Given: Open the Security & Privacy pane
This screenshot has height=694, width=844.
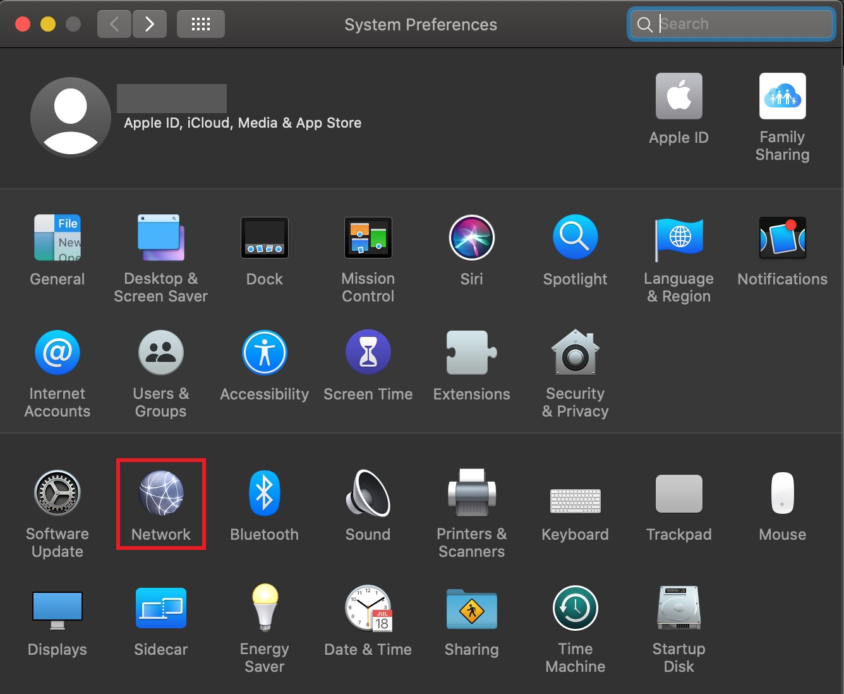Looking at the screenshot, I should click(x=575, y=360).
